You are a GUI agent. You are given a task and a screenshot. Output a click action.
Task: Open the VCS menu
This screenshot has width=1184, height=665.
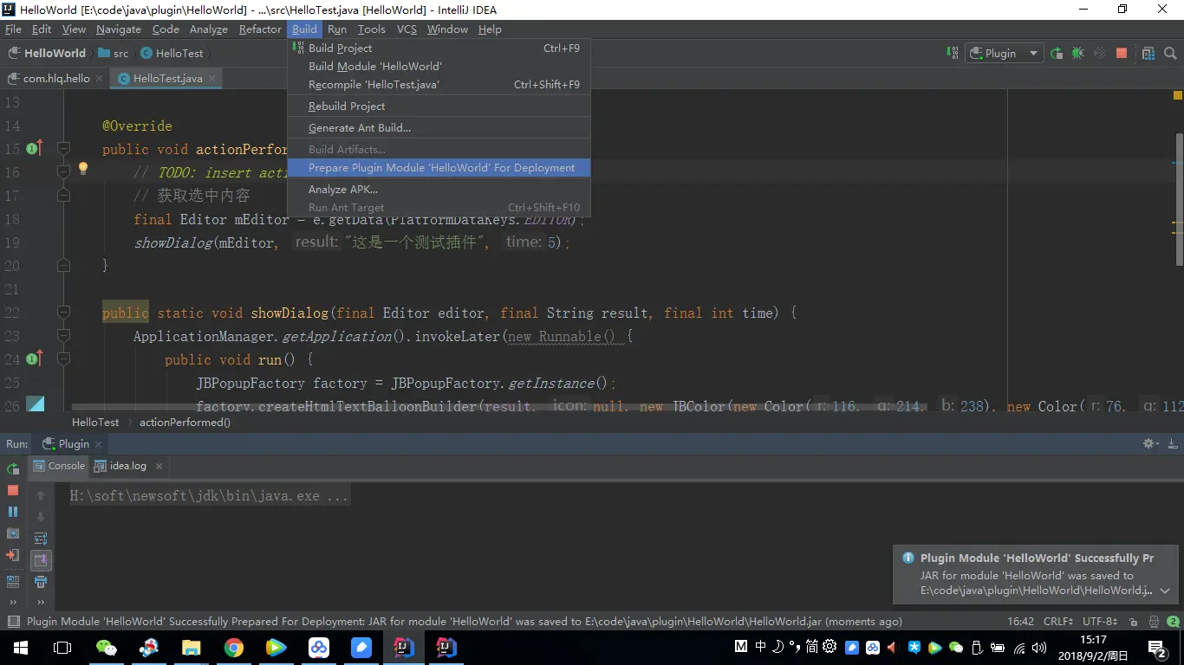tap(407, 29)
